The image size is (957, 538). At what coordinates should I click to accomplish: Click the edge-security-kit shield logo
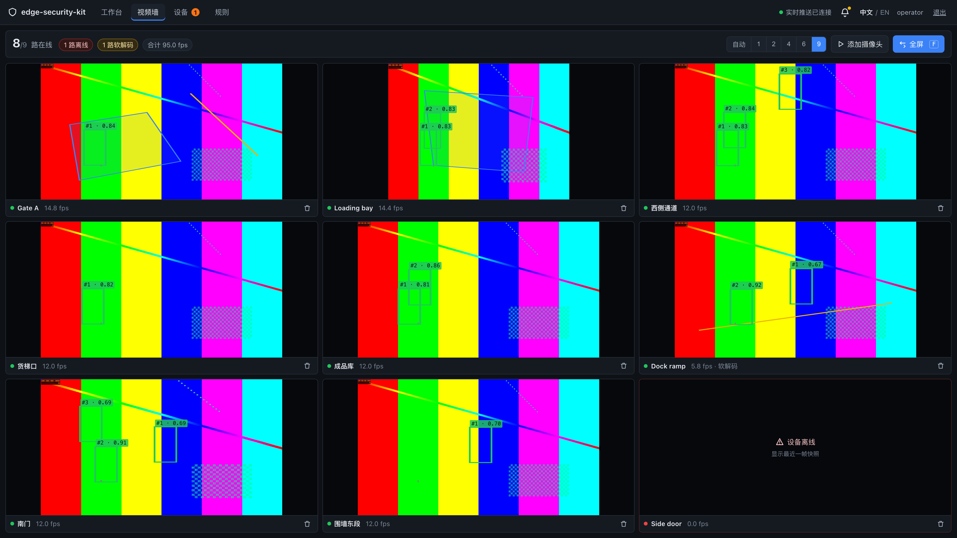(x=12, y=12)
